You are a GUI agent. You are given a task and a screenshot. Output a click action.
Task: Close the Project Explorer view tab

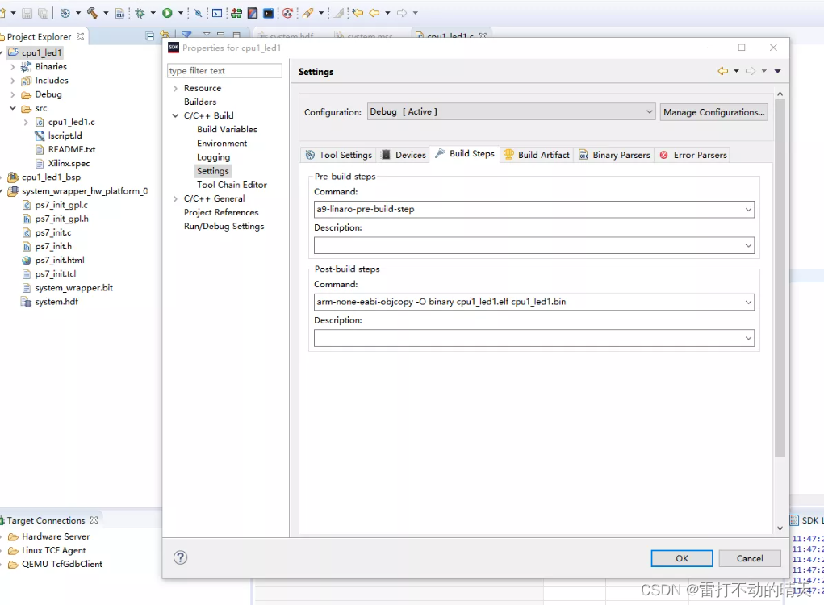click(80, 37)
